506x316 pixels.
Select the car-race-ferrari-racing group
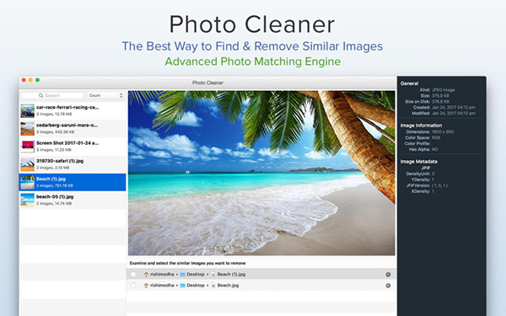point(73,110)
